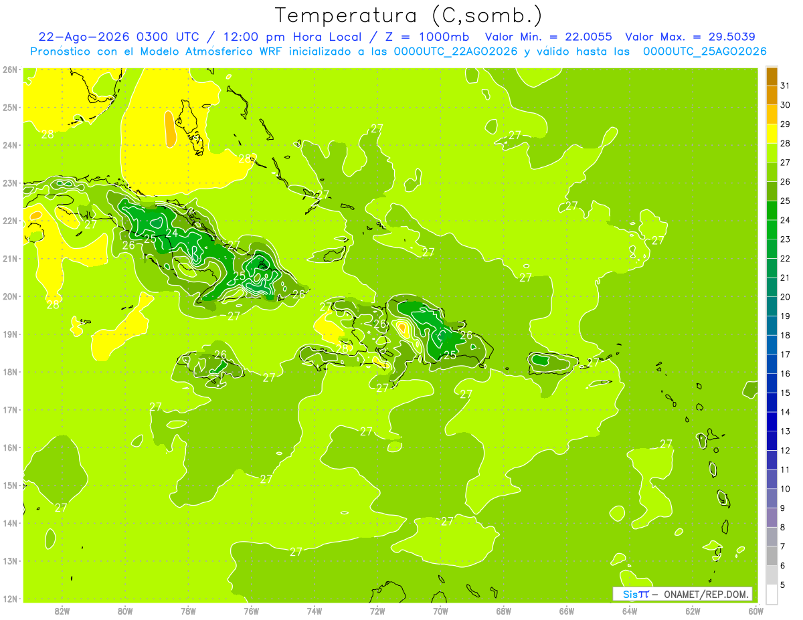The height and width of the screenshot is (620, 803).
Task: Click the 16N latitude axis label
Action: [x=9, y=447]
